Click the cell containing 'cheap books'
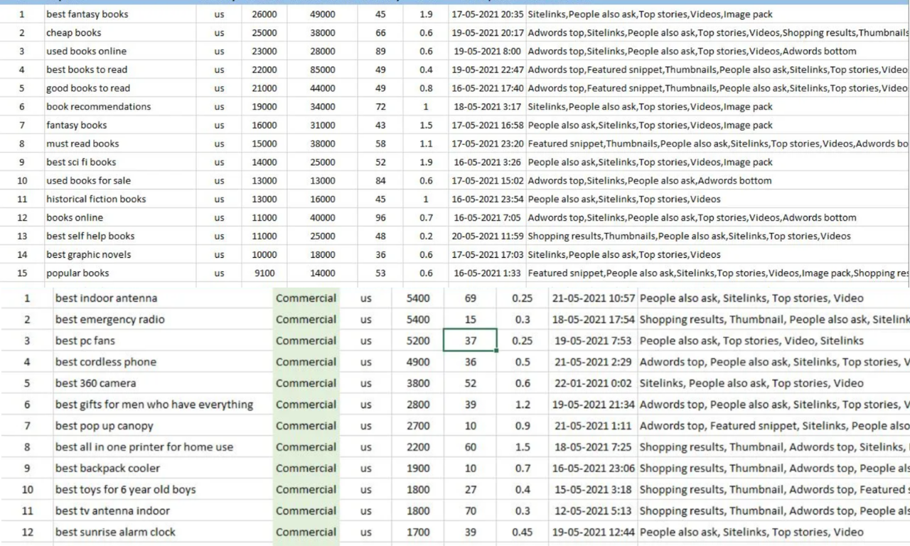 (73, 33)
